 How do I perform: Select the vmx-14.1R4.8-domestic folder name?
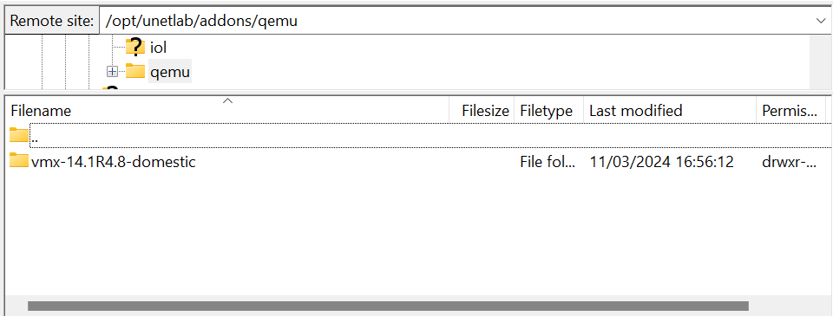[113, 161]
